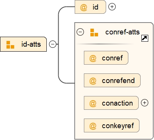The image size is (154, 140).
Task: Collapse the id-atts node
Action: pos(53,44)
